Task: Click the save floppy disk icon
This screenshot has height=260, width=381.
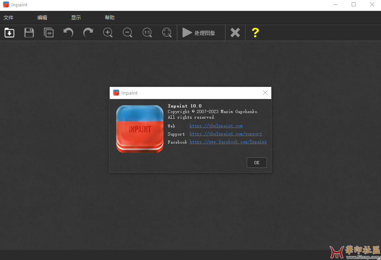Action: point(29,33)
